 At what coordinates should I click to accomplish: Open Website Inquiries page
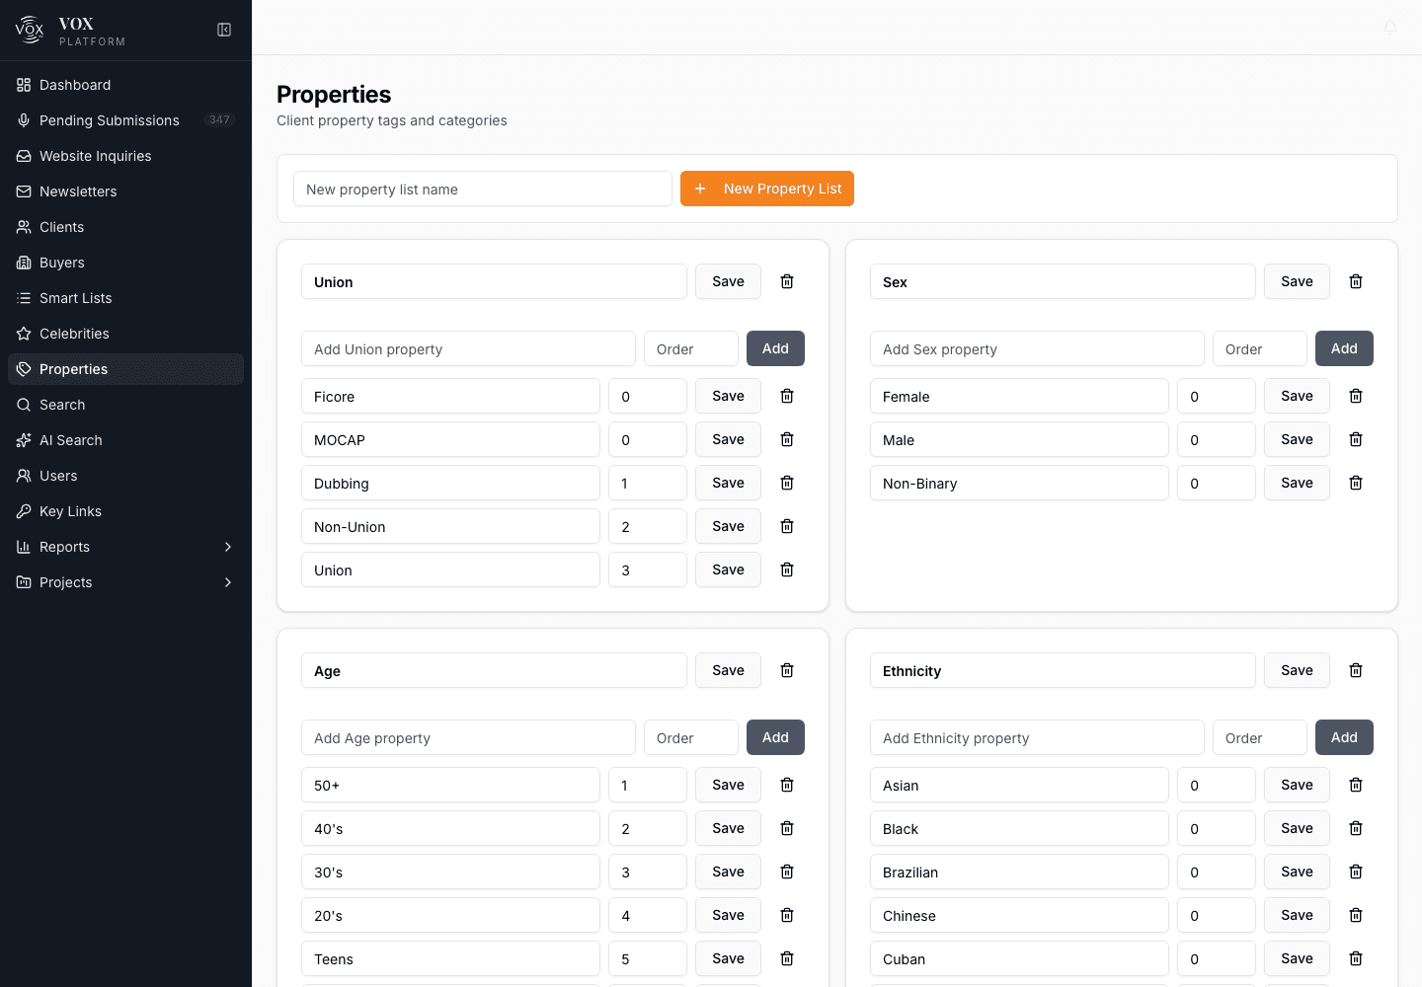coord(125,156)
